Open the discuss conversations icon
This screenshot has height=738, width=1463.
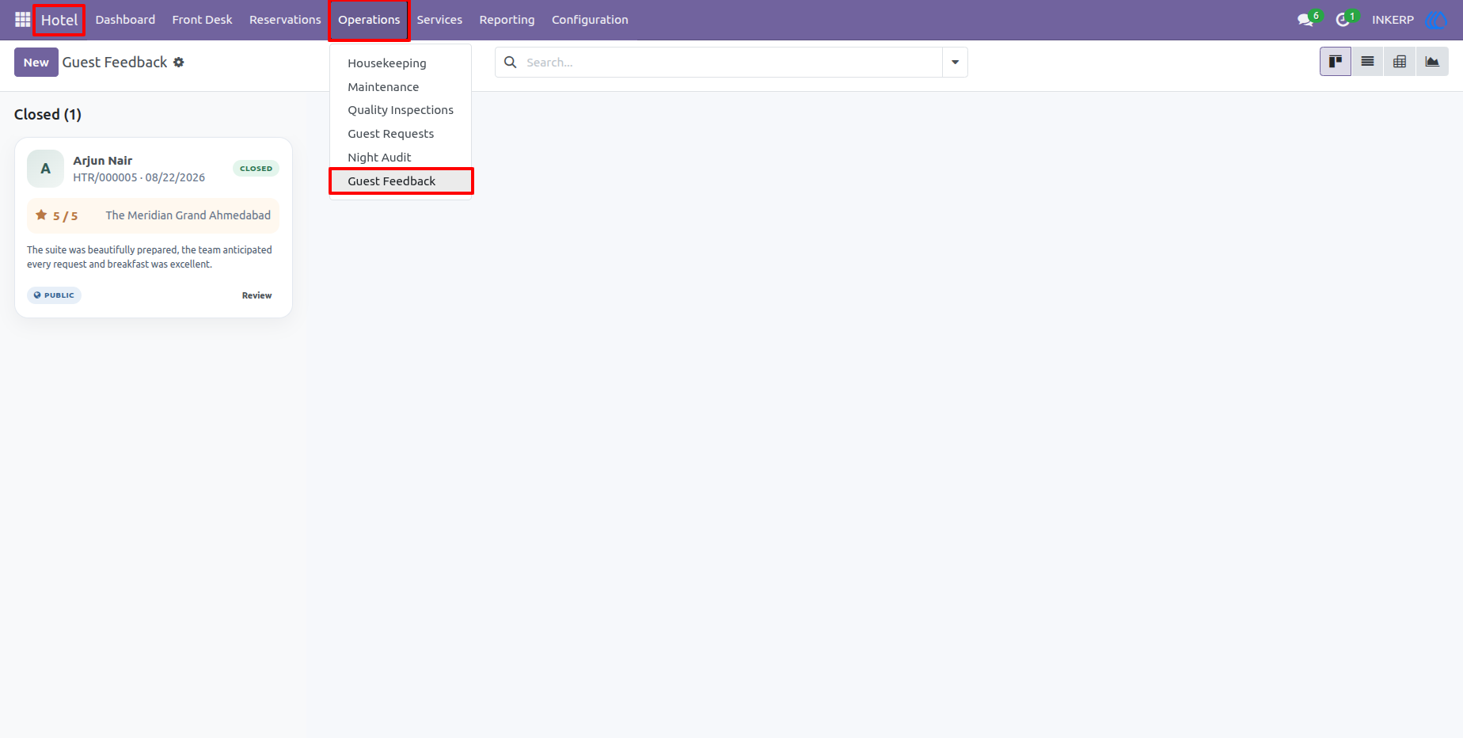pos(1306,20)
